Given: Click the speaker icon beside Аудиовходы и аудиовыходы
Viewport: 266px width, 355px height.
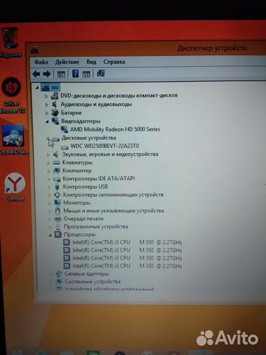Looking at the screenshot, I should click(x=55, y=105).
